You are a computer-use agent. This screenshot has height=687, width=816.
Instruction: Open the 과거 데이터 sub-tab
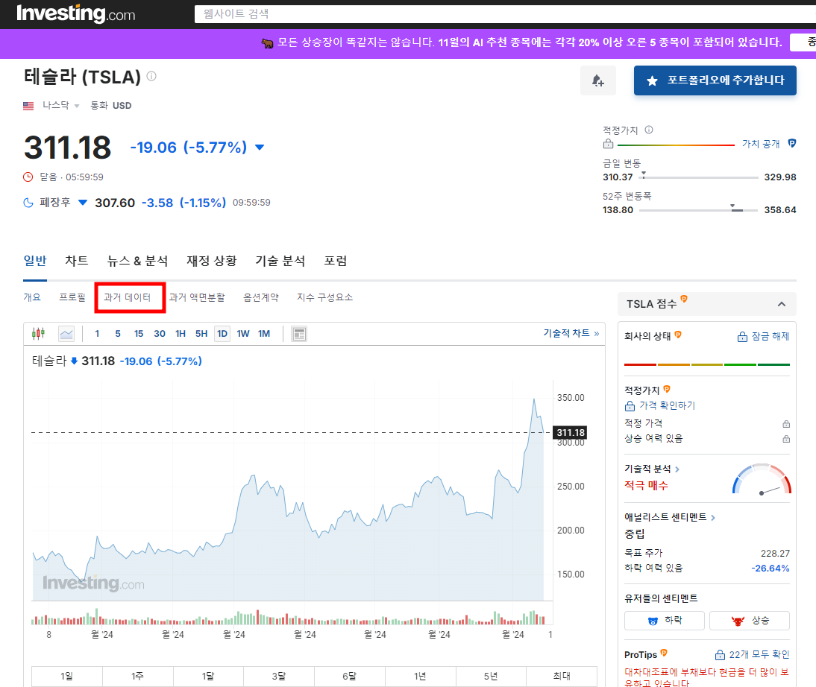tap(128, 297)
